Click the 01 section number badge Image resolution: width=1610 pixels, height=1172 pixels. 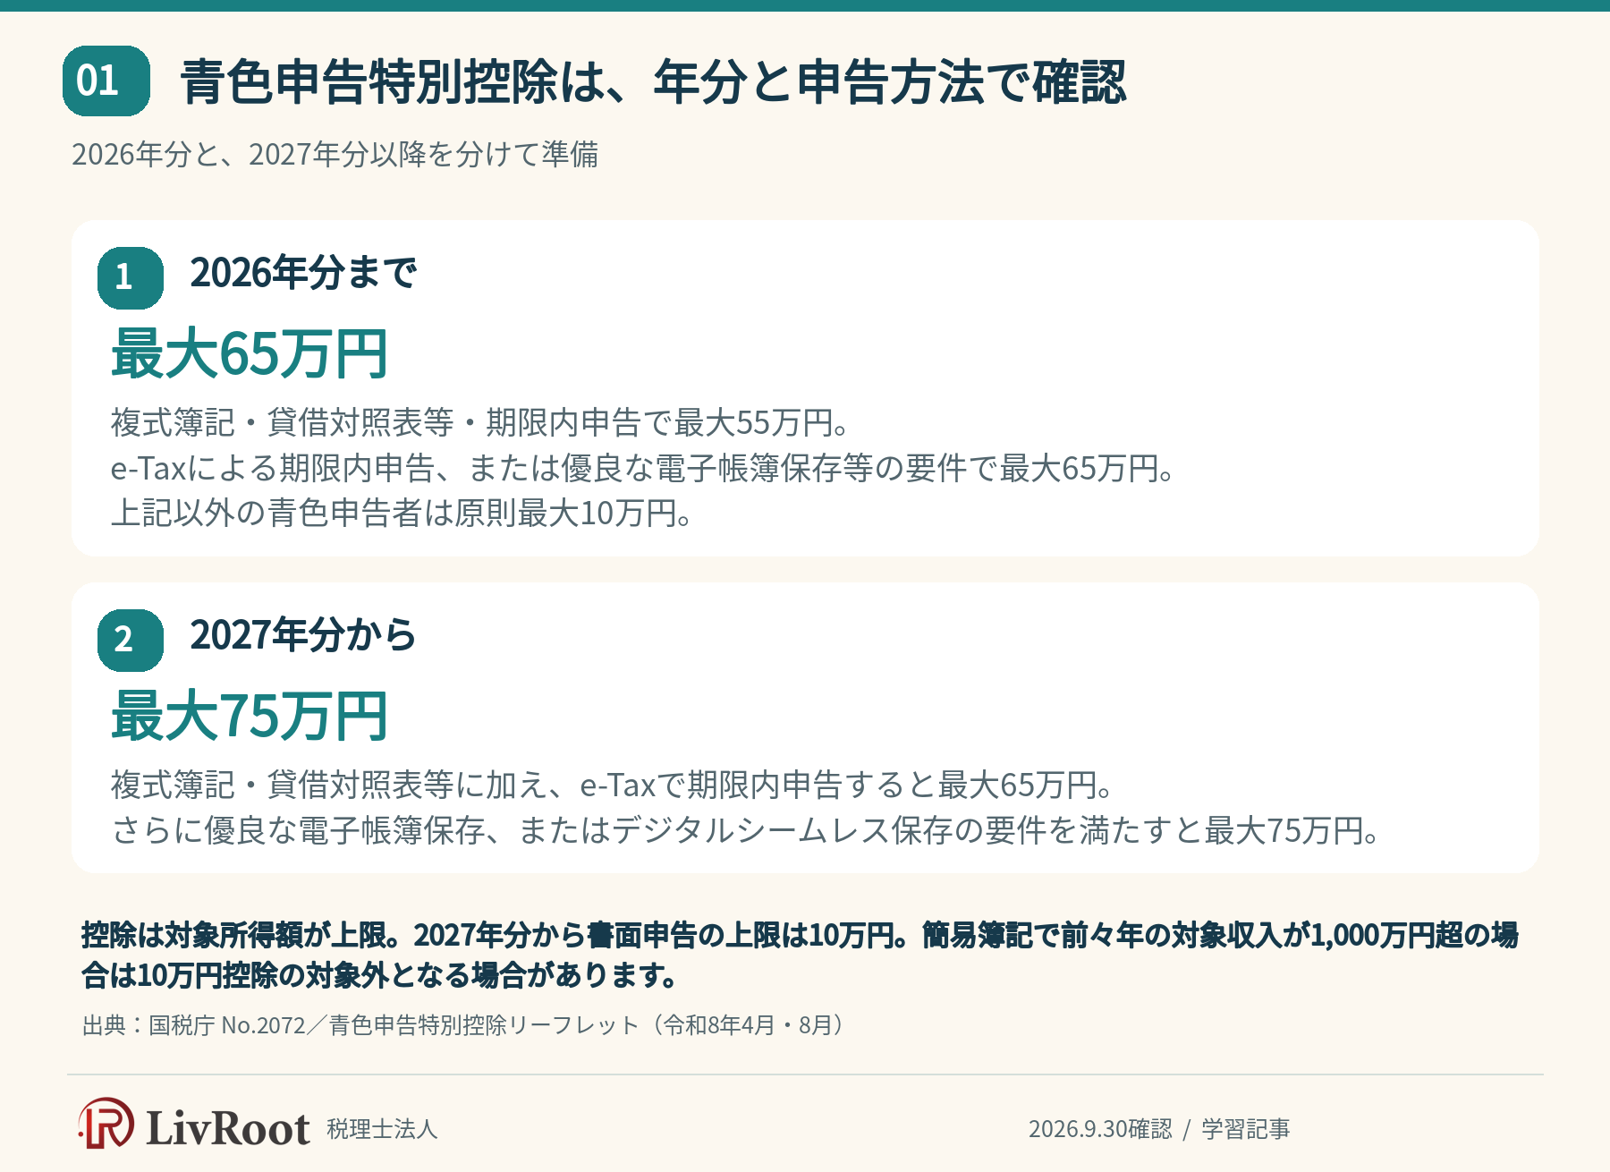click(106, 81)
